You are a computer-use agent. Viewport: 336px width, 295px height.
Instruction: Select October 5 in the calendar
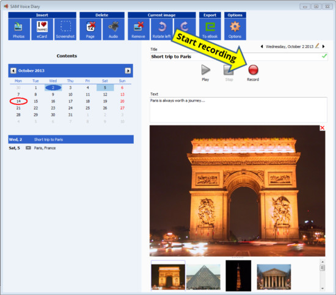[x=105, y=88]
